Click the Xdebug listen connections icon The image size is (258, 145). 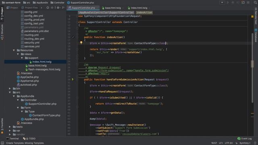243,2
